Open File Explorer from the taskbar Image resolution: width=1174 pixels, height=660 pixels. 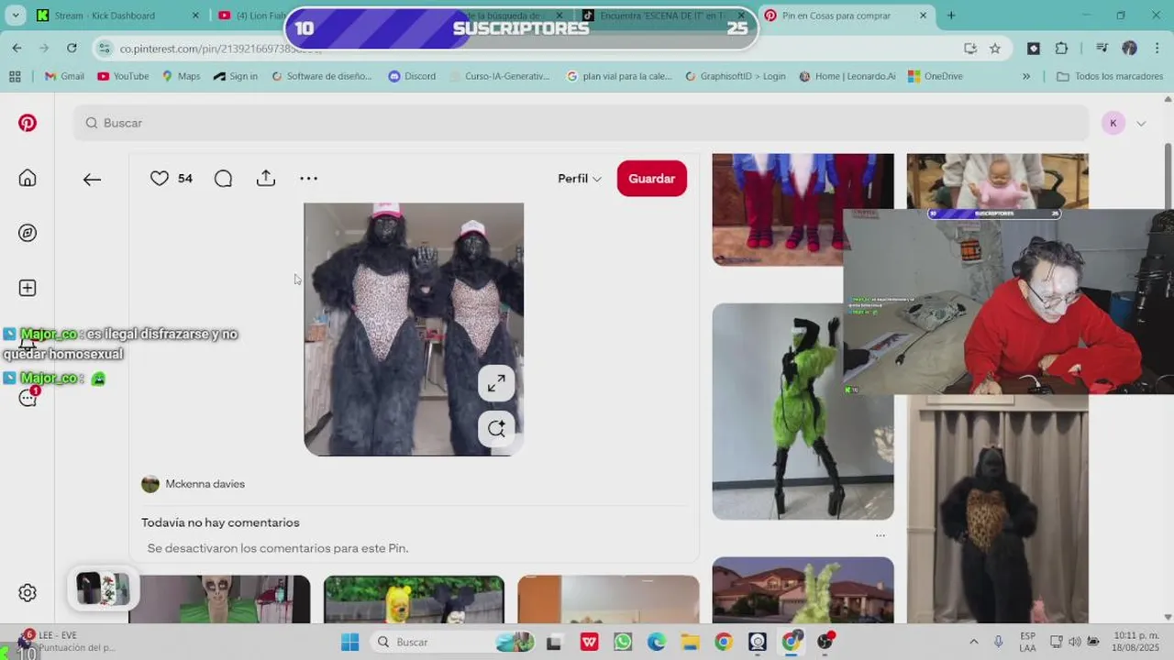[x=690, y=642]
